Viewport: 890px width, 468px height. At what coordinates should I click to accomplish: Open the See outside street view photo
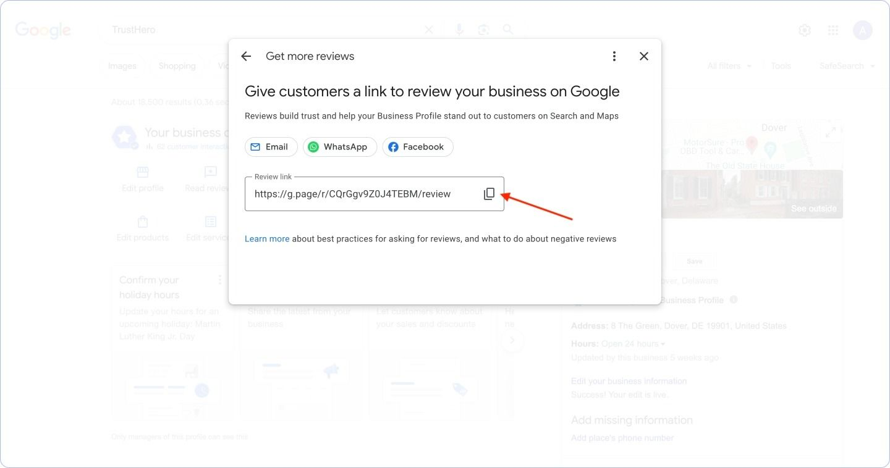click(x=753, y=194)
